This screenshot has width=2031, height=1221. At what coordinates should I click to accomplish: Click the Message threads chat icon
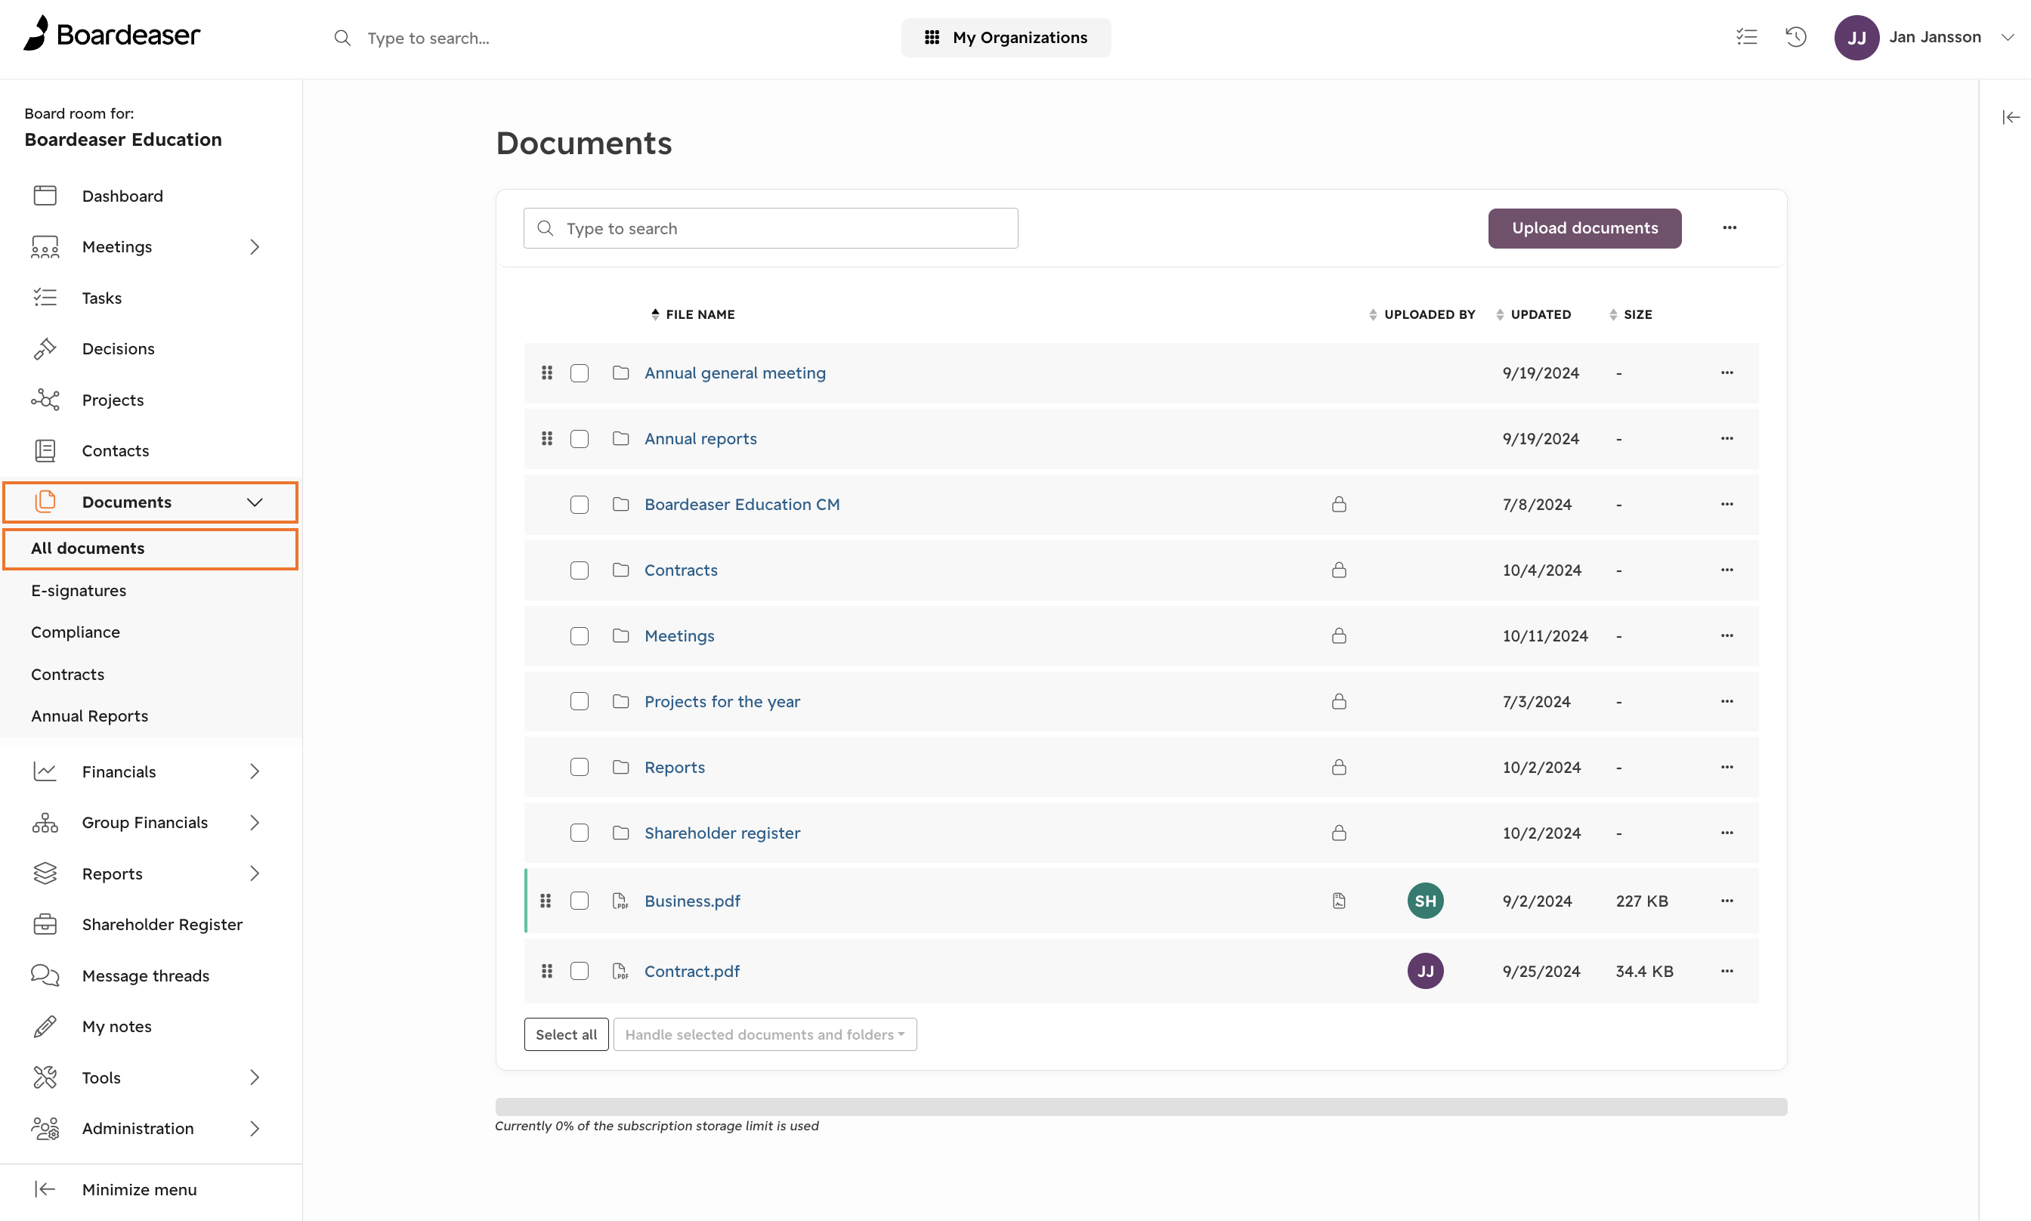click(x=45, y=975)
